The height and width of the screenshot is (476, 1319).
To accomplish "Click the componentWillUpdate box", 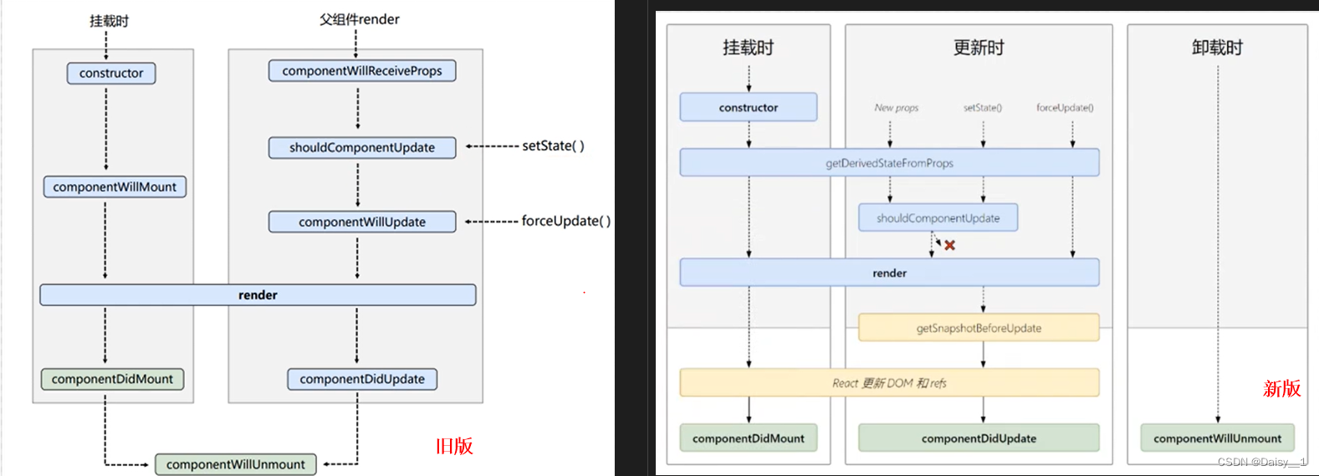I will click(362, 222).
